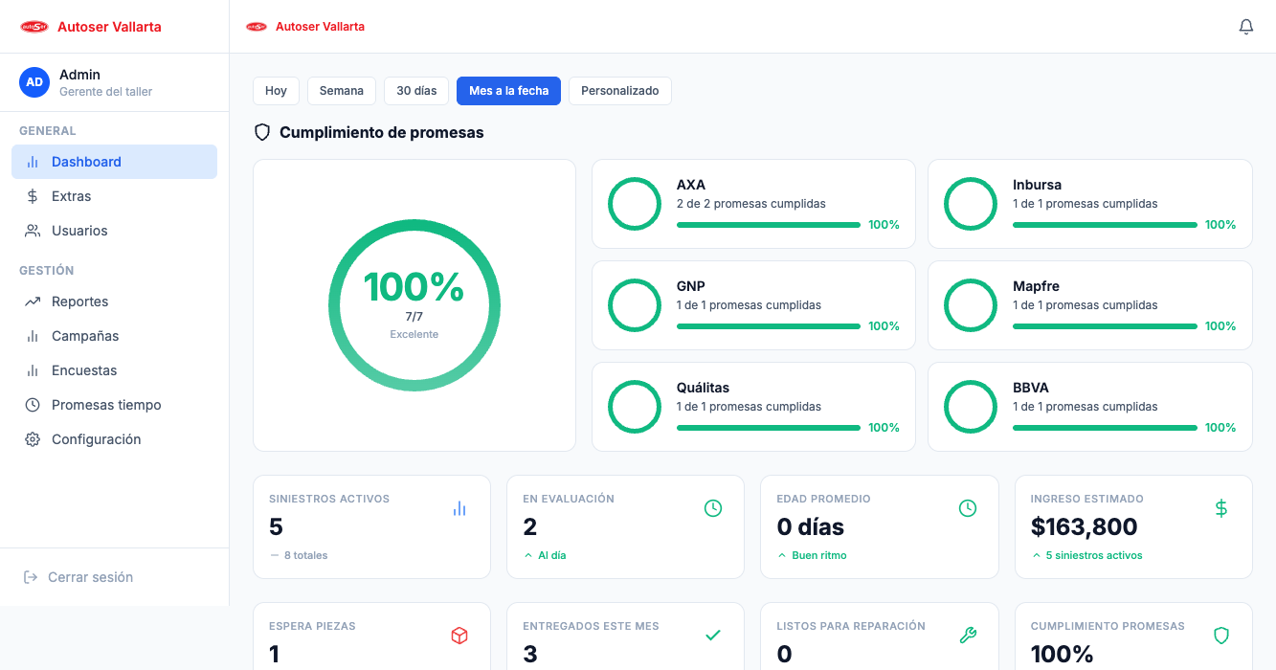Click the 'Al día' status text

click(551, 555)
